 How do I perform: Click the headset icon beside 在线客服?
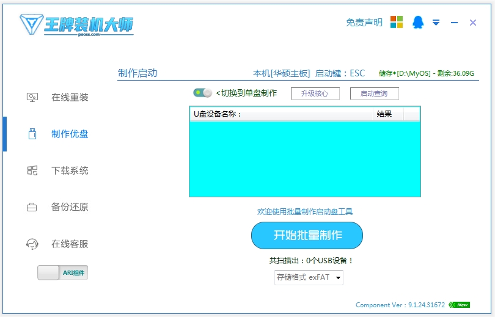click(32, 244)
